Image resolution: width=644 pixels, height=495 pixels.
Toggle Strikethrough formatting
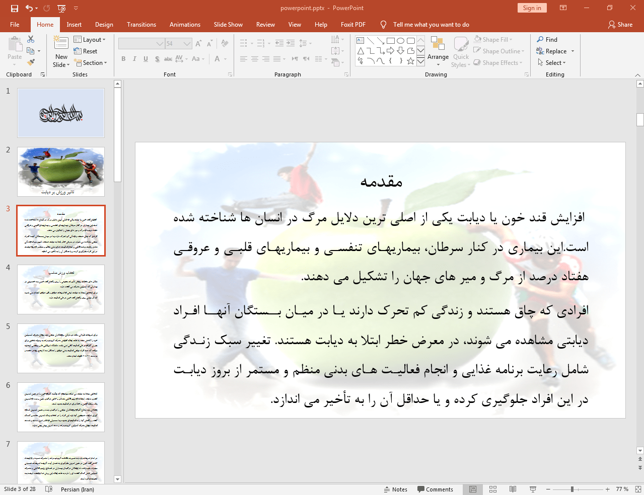[x=168, y=59]
